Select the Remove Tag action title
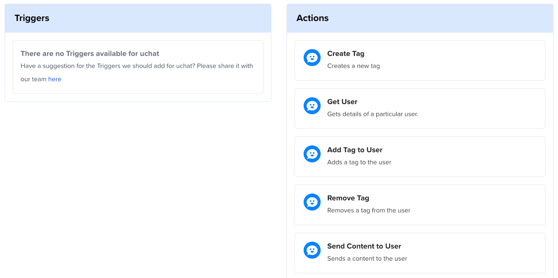 click(348, 198)
